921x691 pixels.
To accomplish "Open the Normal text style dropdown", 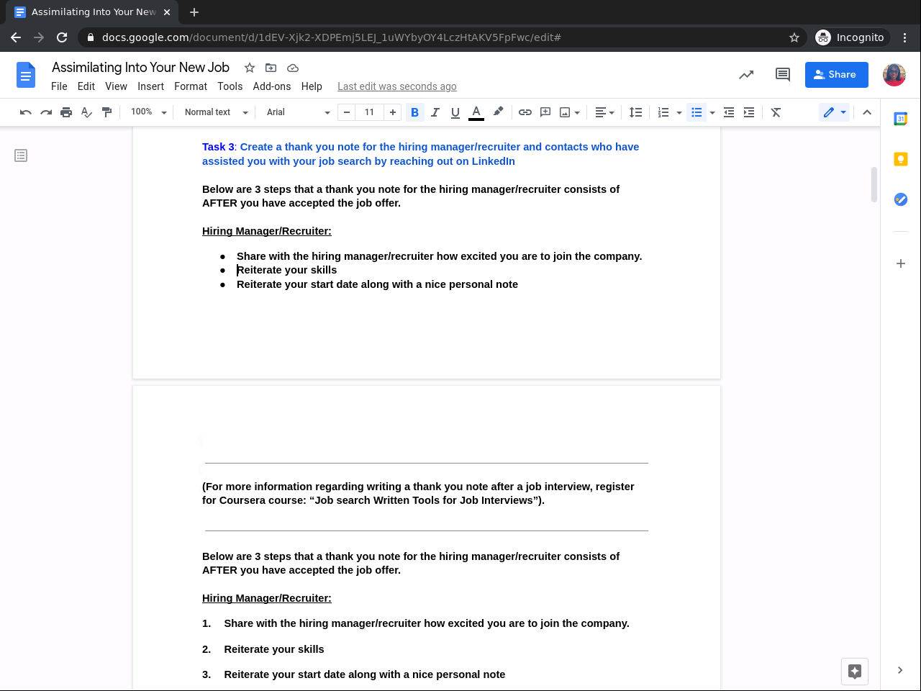I will (x=216, y=112).
